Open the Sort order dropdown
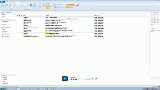Screen dimensions: 160x90 [x=31, y=6]
